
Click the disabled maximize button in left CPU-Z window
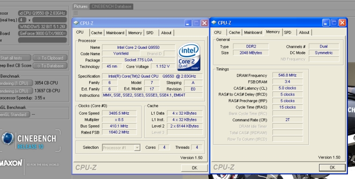[196, 23]
